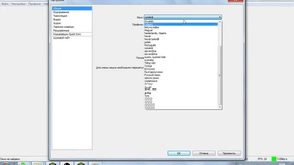Screen dimensions: 294x165
Task: Select the Hebrew עברית language entry
Action: [x=148, y=84]
